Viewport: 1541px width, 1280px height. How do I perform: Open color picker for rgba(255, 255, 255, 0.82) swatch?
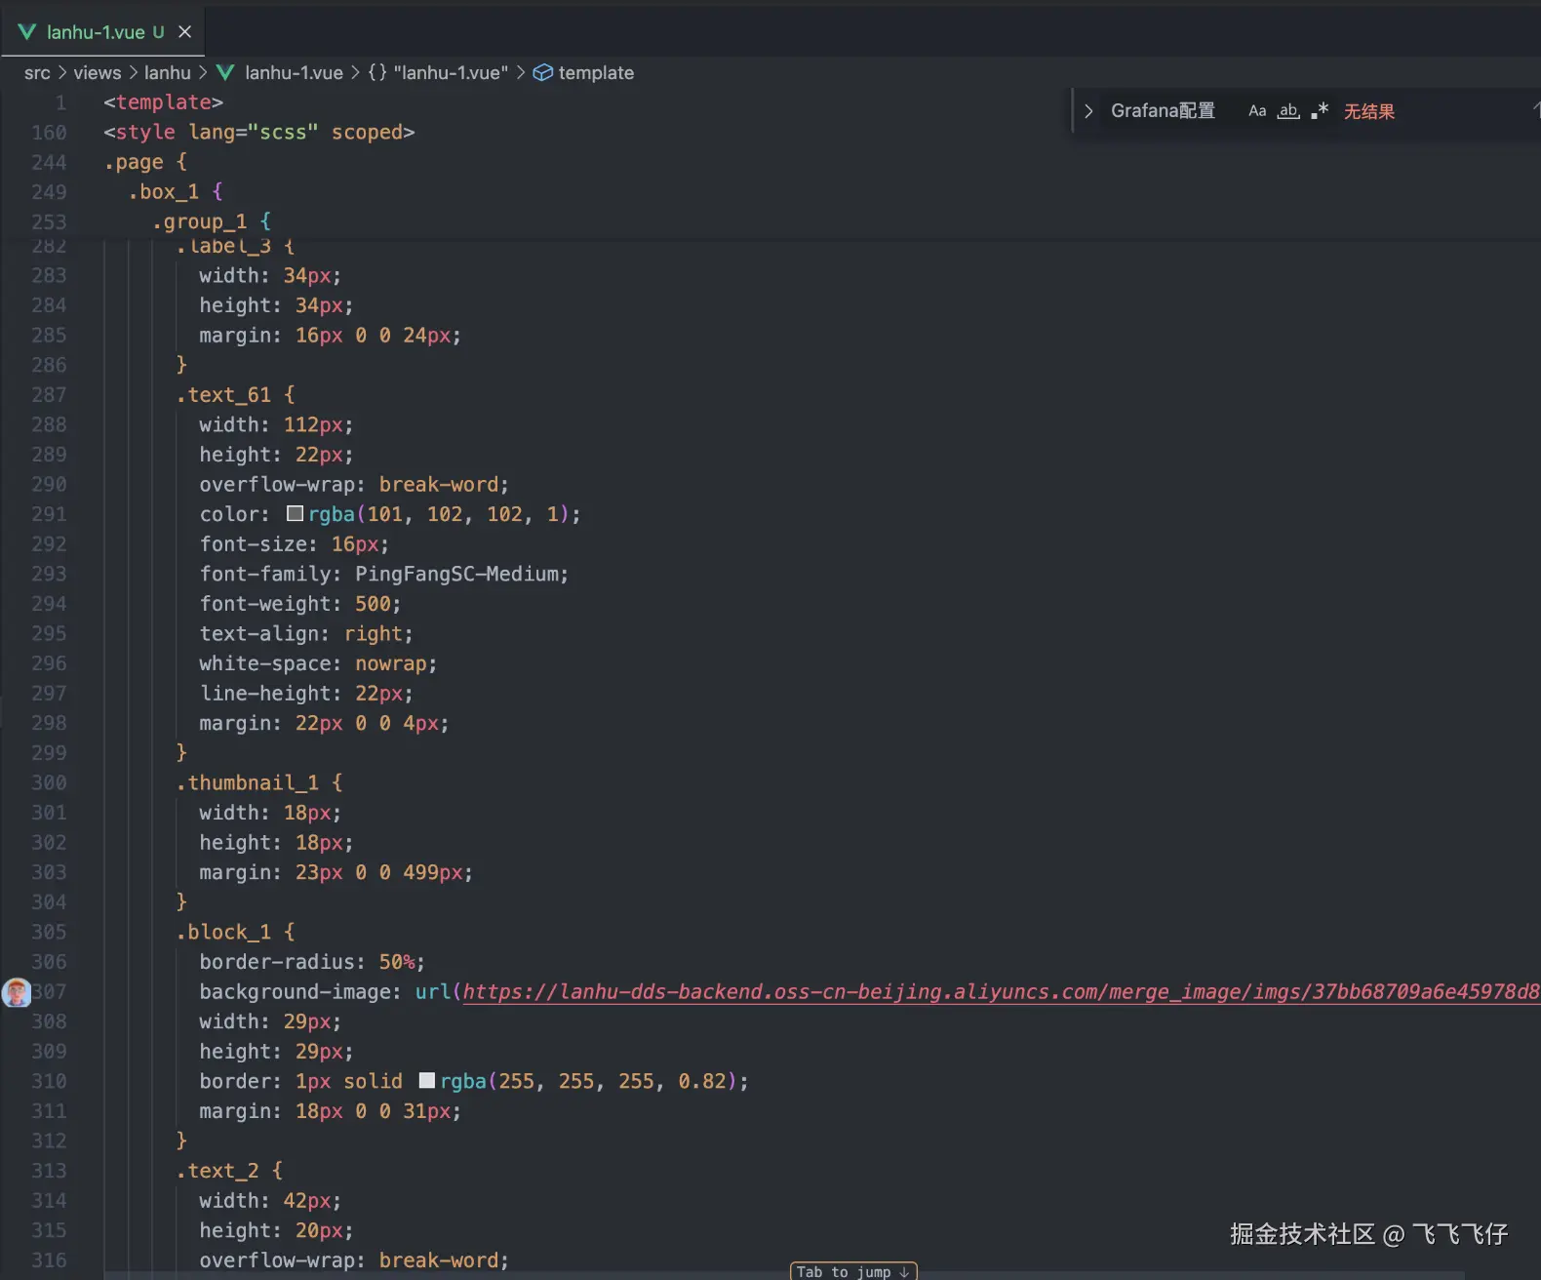pyautogui.click(x=426, y=1080)
